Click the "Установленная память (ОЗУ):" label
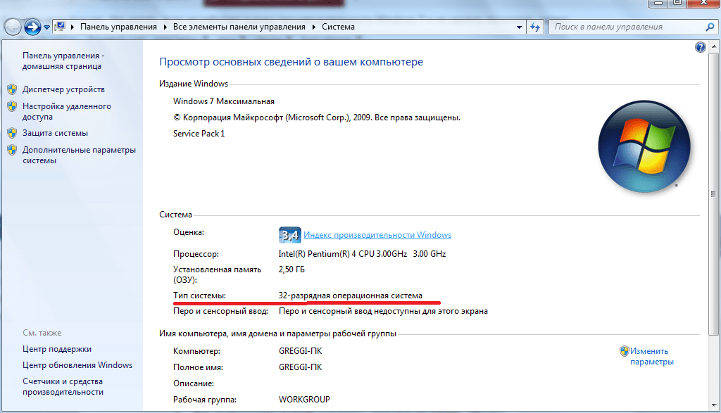Screen dimensions: 721x413 217,274
